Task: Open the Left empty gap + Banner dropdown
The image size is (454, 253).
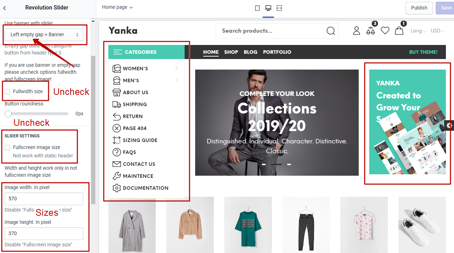Action: pyautogui.click(x=45, y=34)
